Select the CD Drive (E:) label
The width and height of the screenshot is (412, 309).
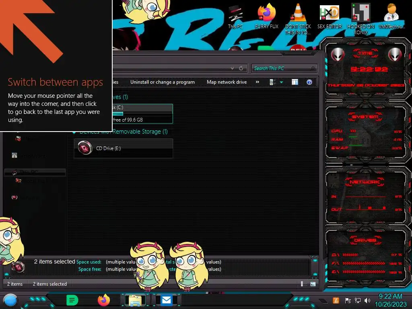click(108, 148)
